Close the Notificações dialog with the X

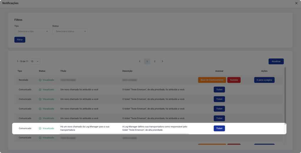[x=296, y=3]
